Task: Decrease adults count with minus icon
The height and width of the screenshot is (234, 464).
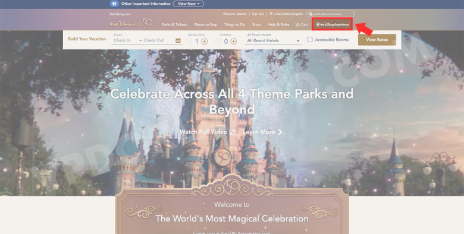Action: [x=189, y=42]
